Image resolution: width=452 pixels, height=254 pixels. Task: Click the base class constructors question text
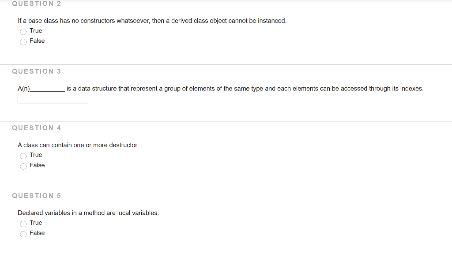pos(152,20)
